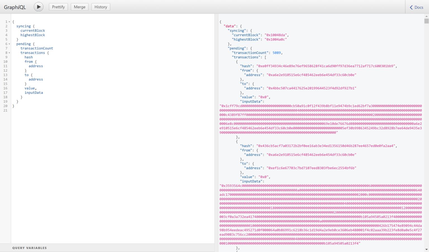Image resolution: width=429 pixels, height=252 pixels.
Task: Click "address" on editor line 14
Action: 36,80
